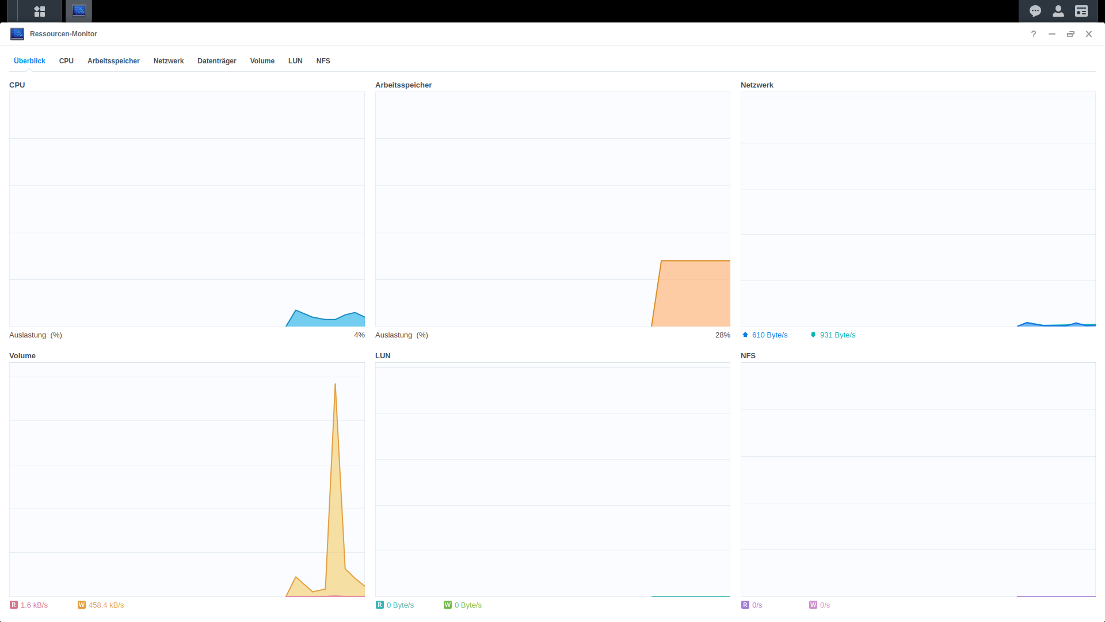Open the Arbeitsspeicher tab
The image size is (1105, 622).
point(113,61)
